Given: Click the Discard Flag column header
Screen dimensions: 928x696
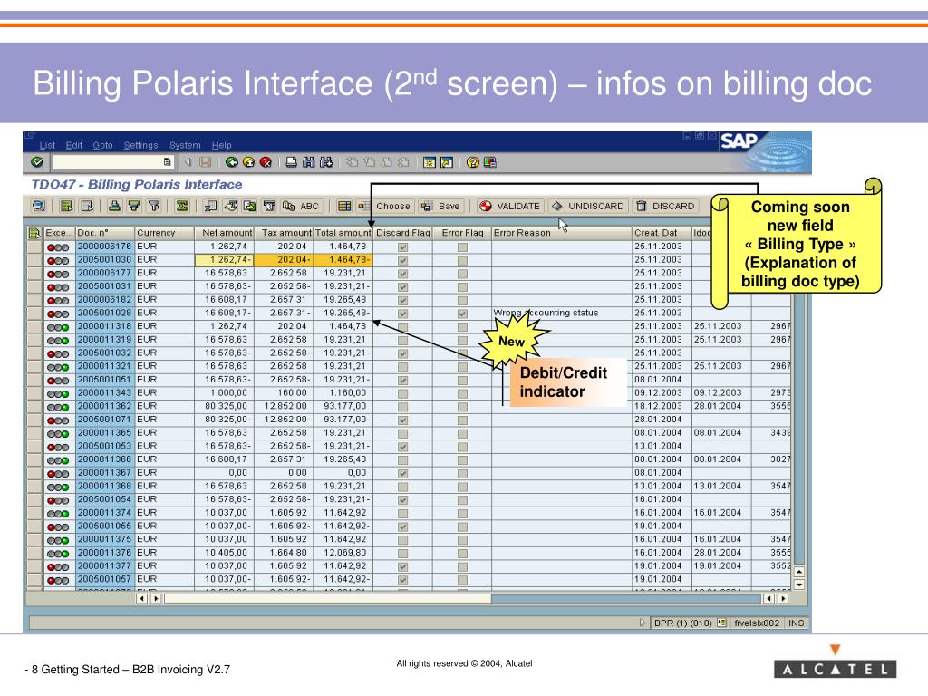Looking at the screenshot, I should [403, 233].
